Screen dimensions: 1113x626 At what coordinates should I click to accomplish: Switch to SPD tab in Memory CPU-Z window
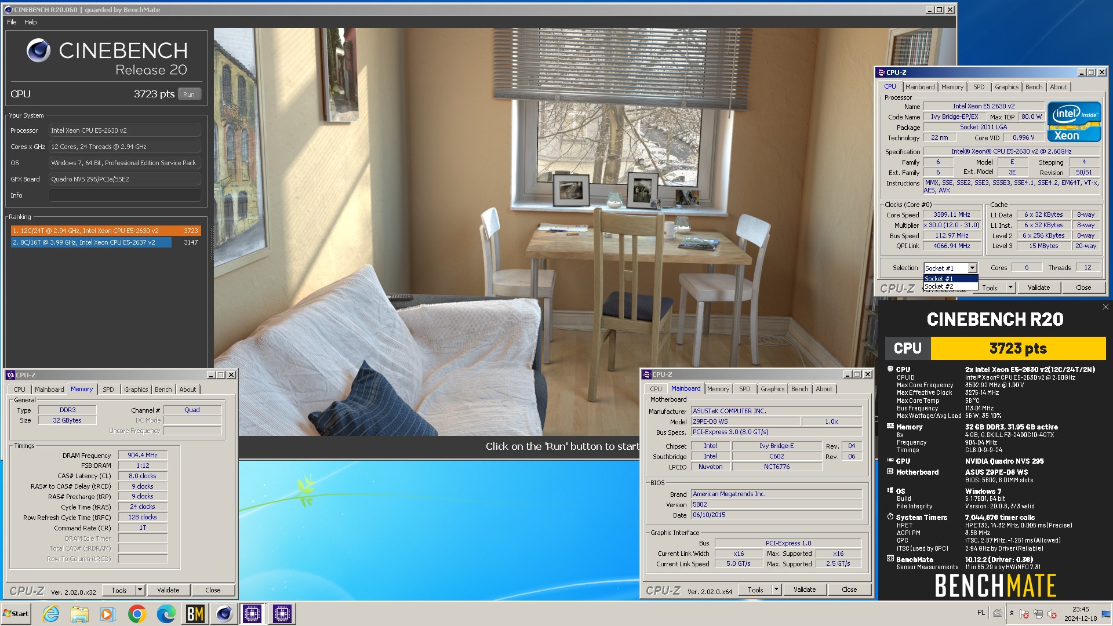click(x=108, y=390)
